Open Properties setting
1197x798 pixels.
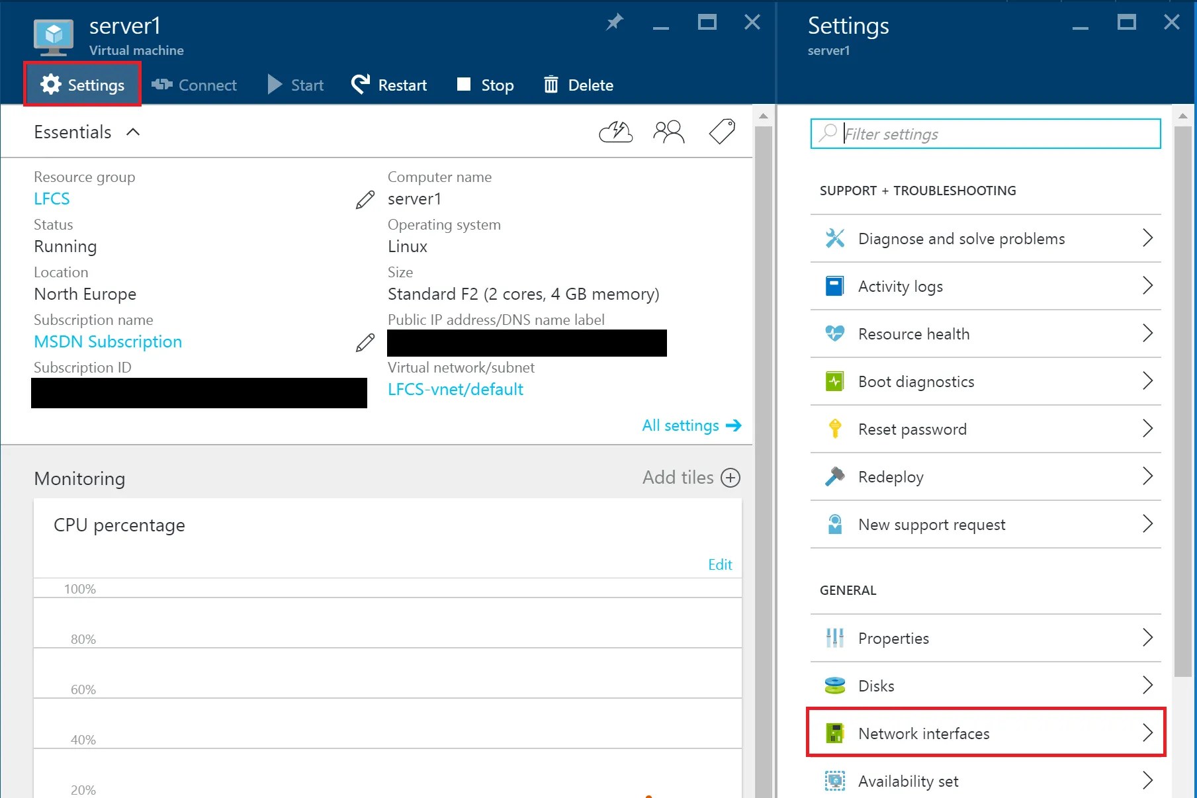[x=985, y=638]
